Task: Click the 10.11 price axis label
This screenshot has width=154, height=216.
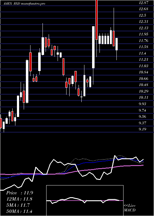Action: tap(144, 98)
